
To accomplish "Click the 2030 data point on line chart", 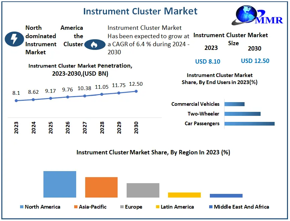I will (x=136, y=91).
